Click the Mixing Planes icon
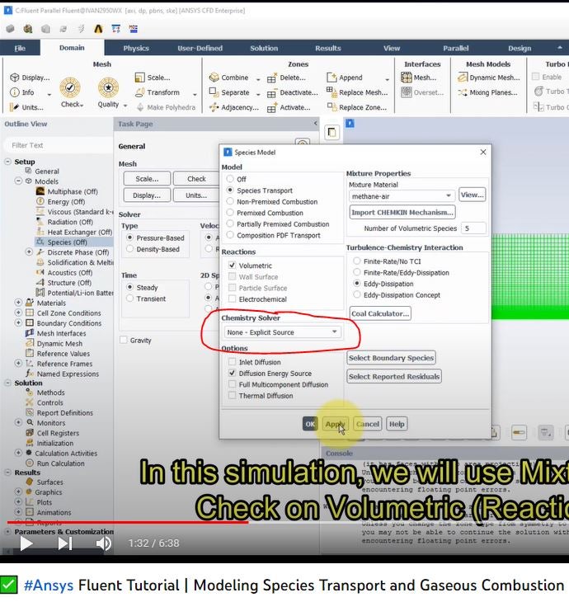The image size is (569, 602). pyautogui.click(x=463, y=92)
